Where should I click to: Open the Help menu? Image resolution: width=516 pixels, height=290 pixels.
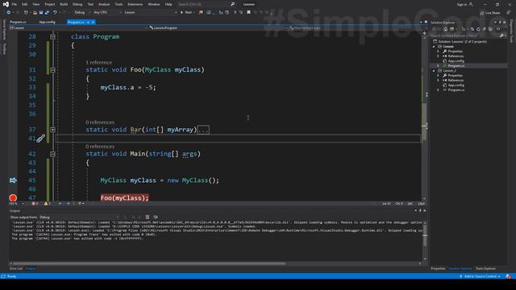[169, 4]
